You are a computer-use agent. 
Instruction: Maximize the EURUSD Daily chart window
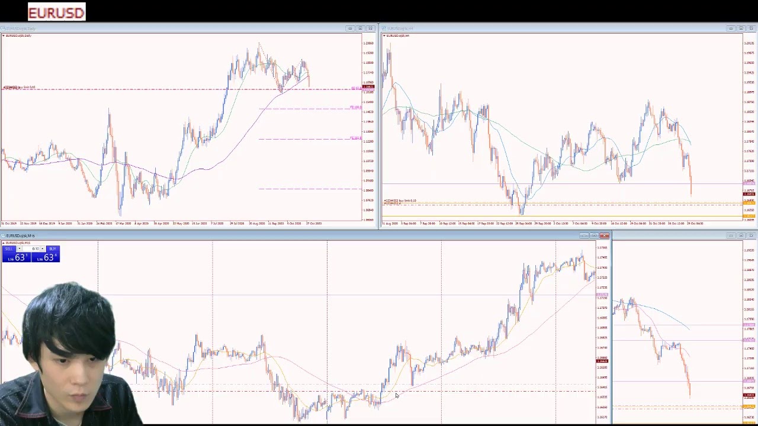point(360,28)
